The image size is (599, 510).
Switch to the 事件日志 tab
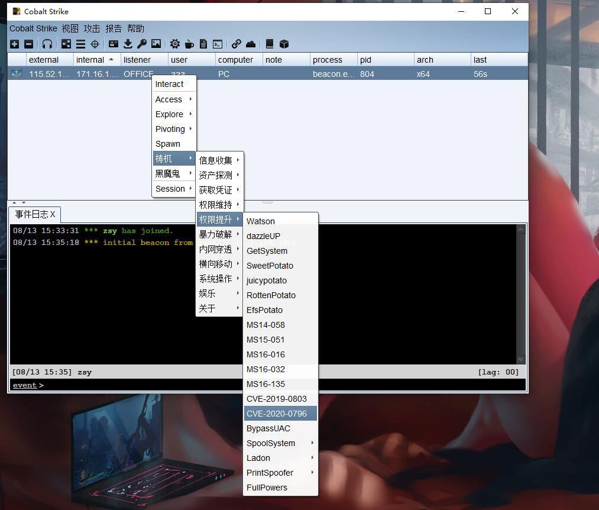tap(35, 215)
